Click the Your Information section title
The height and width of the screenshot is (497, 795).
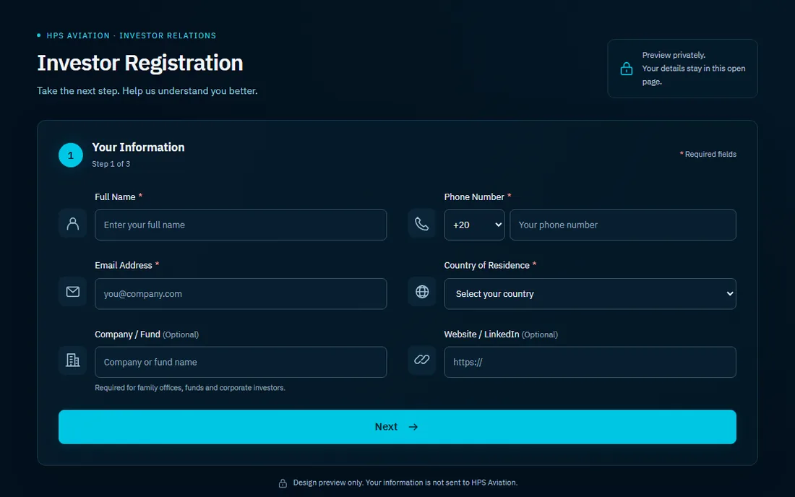point(138,147)
